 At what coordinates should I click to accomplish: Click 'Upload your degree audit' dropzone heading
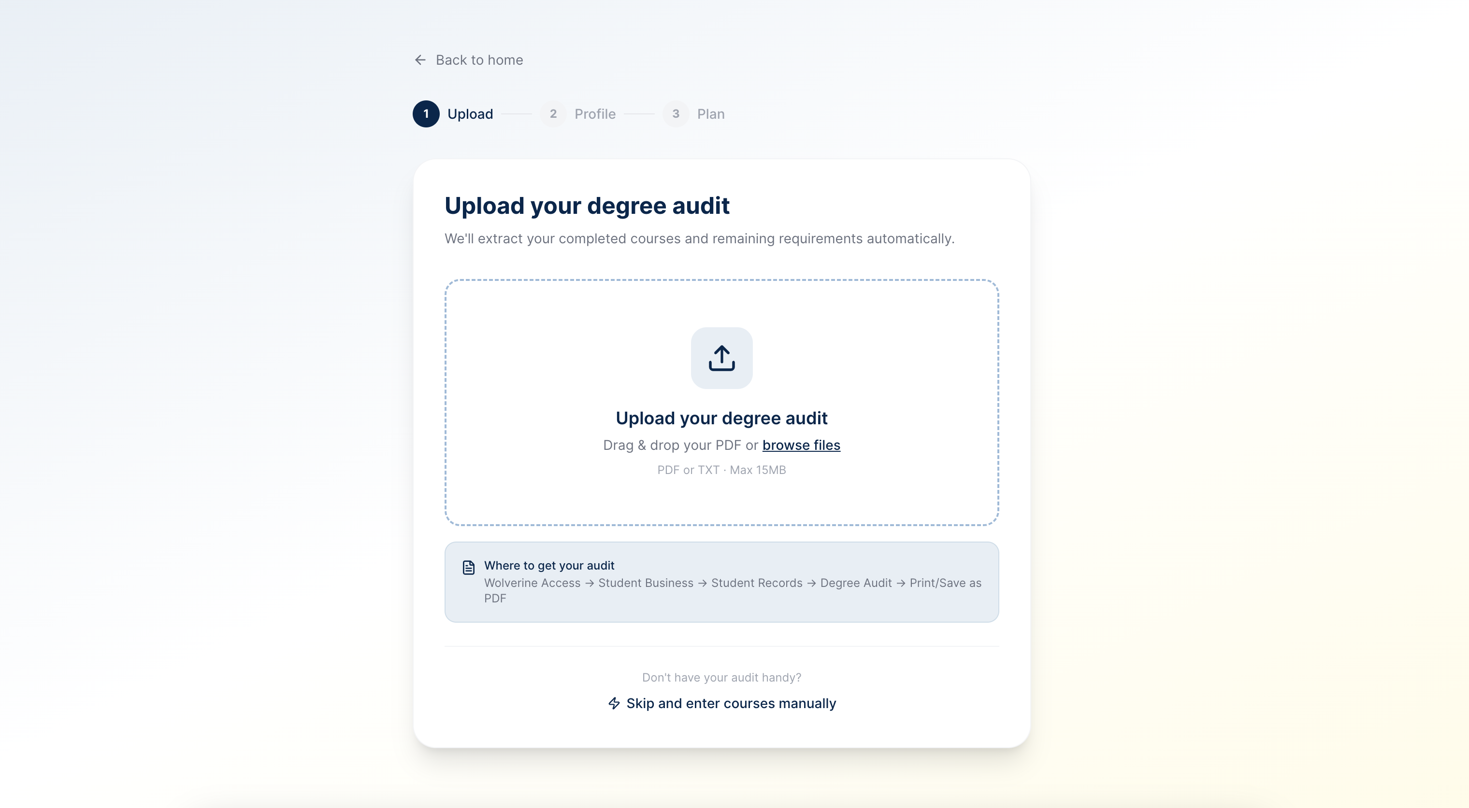point(721,418)
